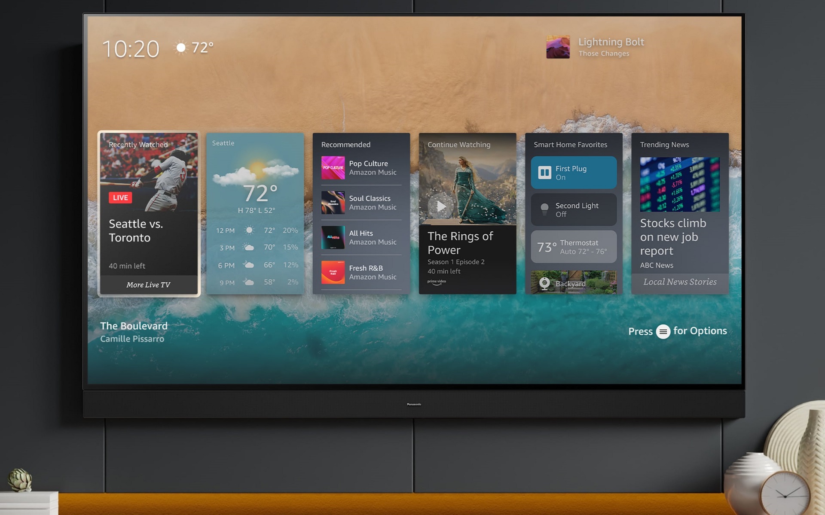Image resolution: width=825 pixels, height=515 pixels.
Task: Select the 6 PM cloudy forecast icon
Action: [x=248, y=265]
